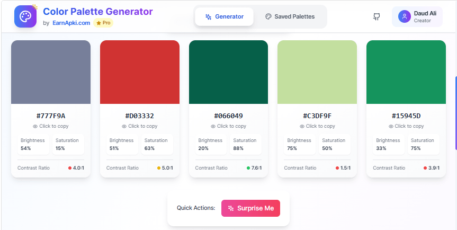Screen dimensions: 457x230
Task: Click Contrast Ratio label on #C3DF9F card
Action: point(300,168)
